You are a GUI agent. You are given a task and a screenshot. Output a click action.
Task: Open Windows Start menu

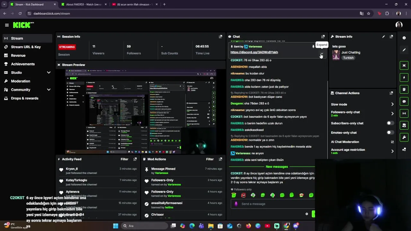click(116, 226)
